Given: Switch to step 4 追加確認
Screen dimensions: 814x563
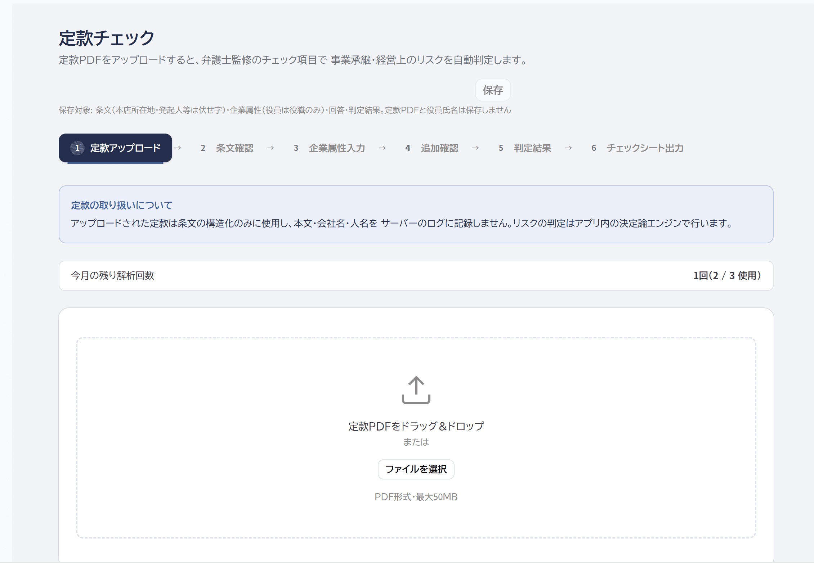Looking at the screenshot, I should [432, 148].
